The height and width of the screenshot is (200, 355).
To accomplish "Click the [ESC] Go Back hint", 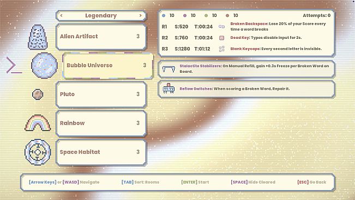I will 312,182.
